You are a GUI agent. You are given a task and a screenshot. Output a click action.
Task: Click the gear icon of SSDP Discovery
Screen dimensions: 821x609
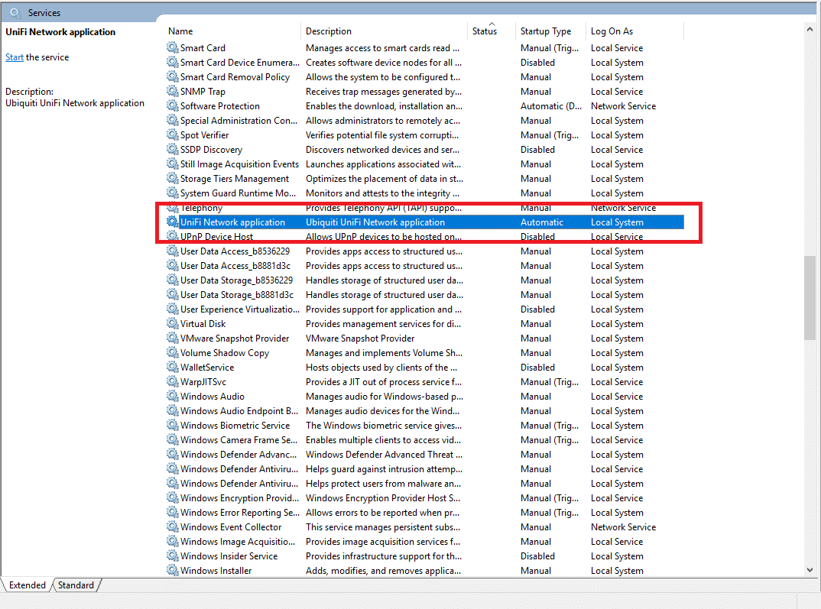point(172,149)
